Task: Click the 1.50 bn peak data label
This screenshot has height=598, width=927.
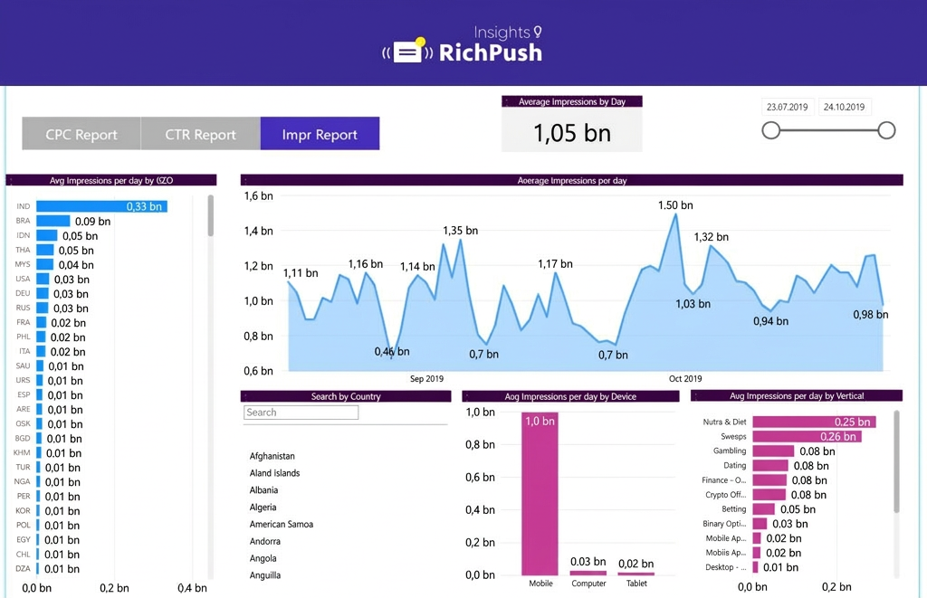Action: [675, 205]
